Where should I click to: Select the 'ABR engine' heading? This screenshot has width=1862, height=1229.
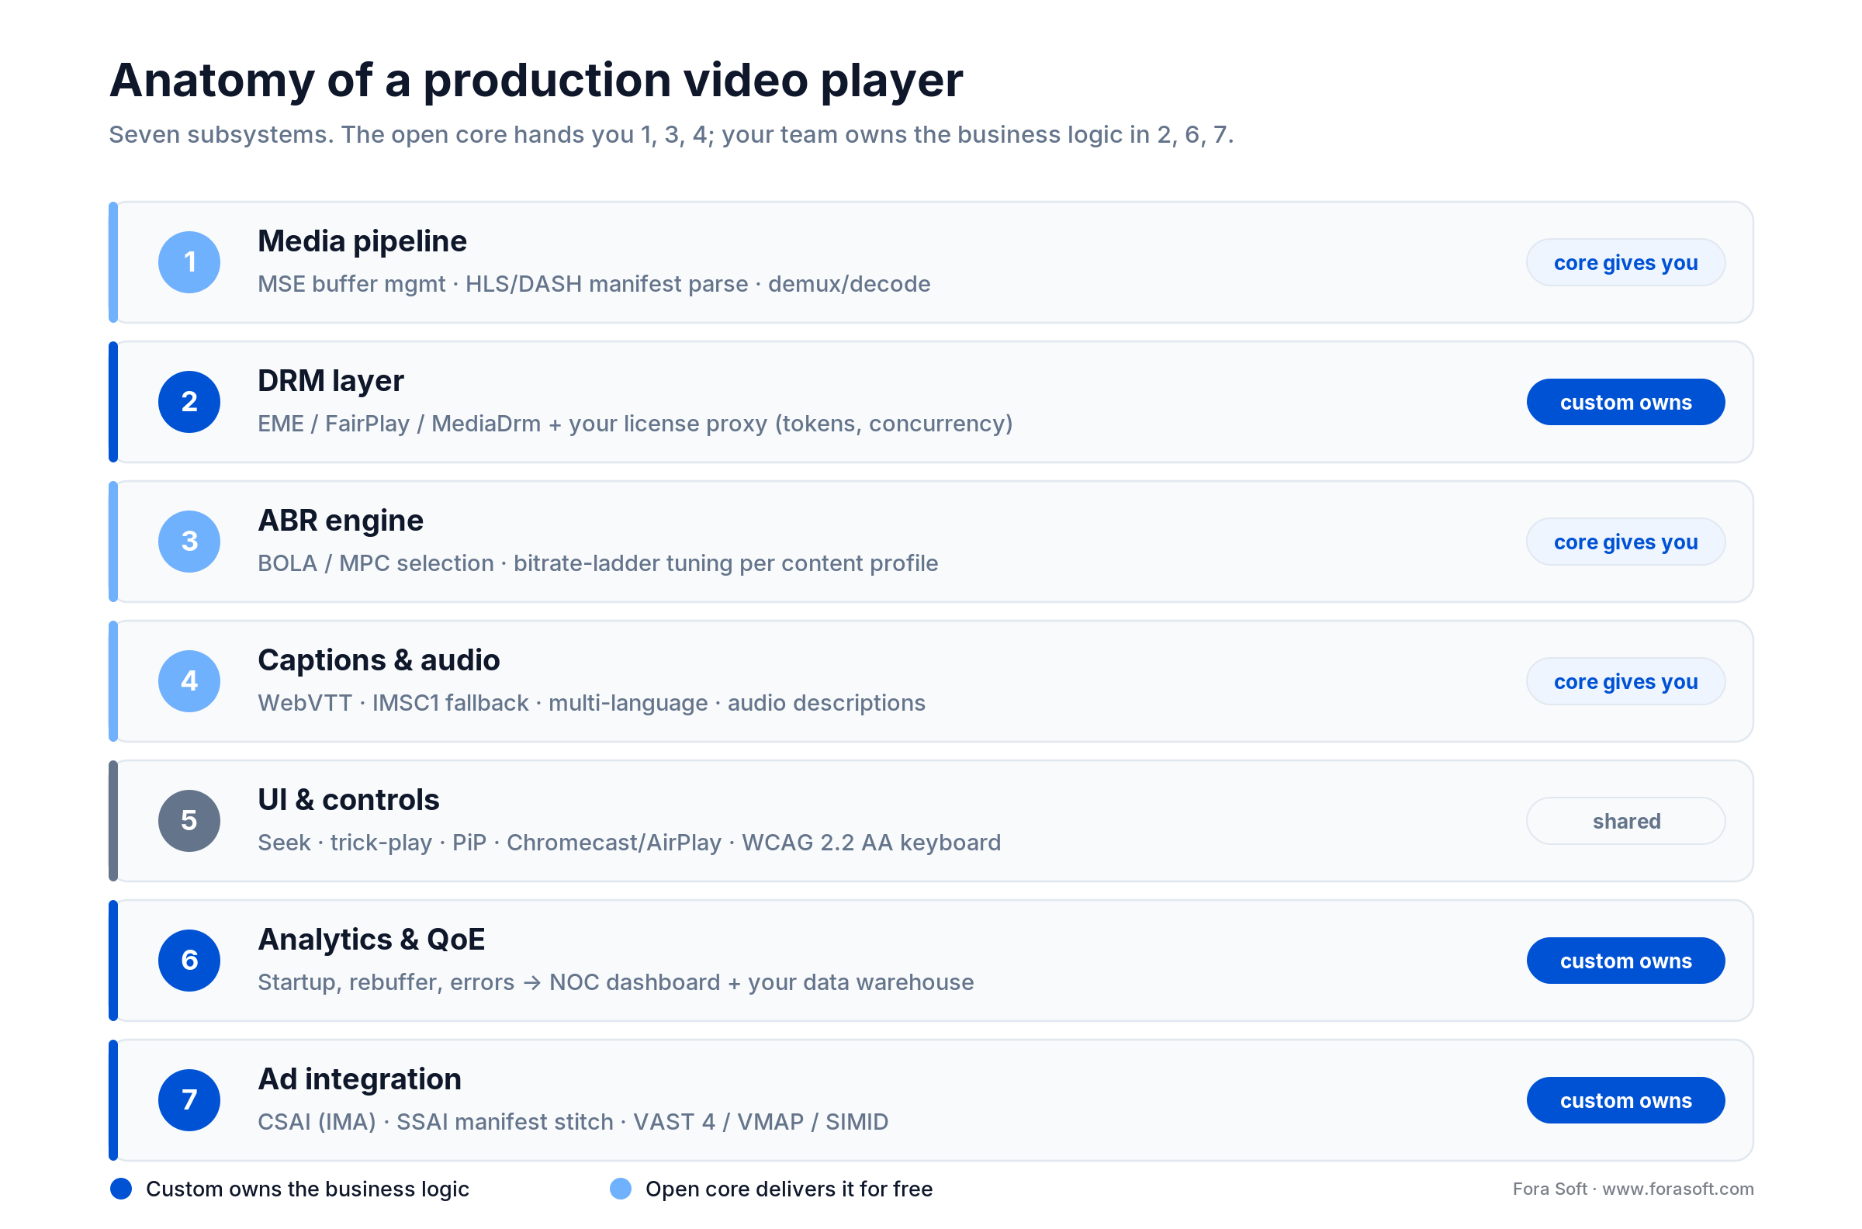[x=340, y=521]
